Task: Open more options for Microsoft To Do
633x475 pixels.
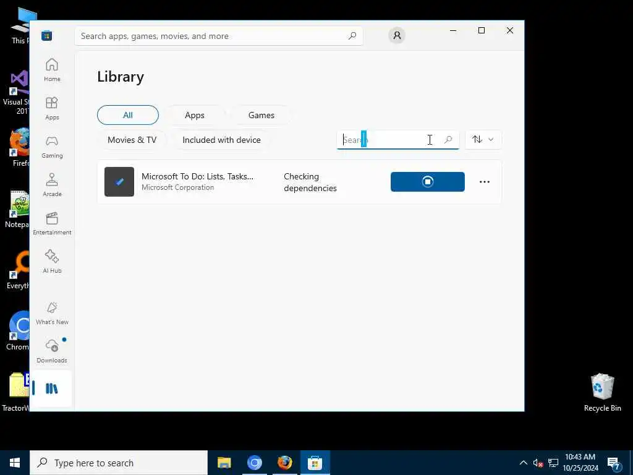Action: pyautogui.click(x=485, y=182)
